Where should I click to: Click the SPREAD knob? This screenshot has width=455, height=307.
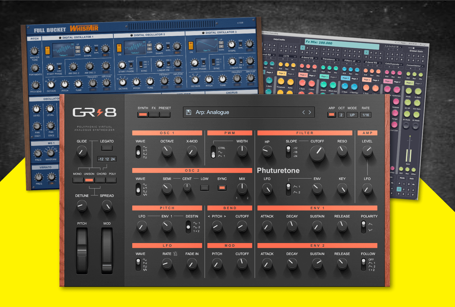[107, 206]
